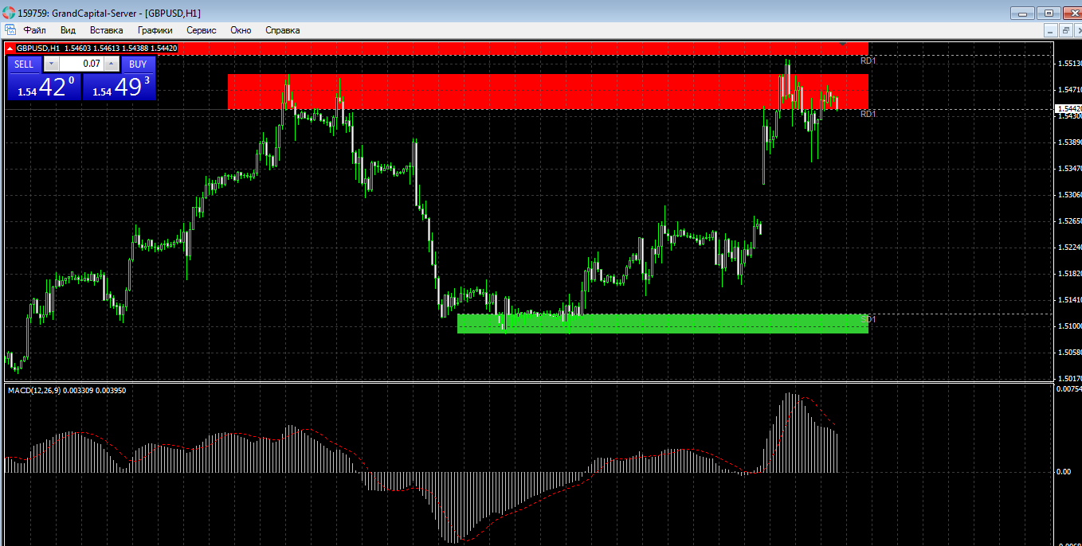The image size is (1082, 546).
Task: Close the GrandCapital terminal window
Action: click(1072, 13)
